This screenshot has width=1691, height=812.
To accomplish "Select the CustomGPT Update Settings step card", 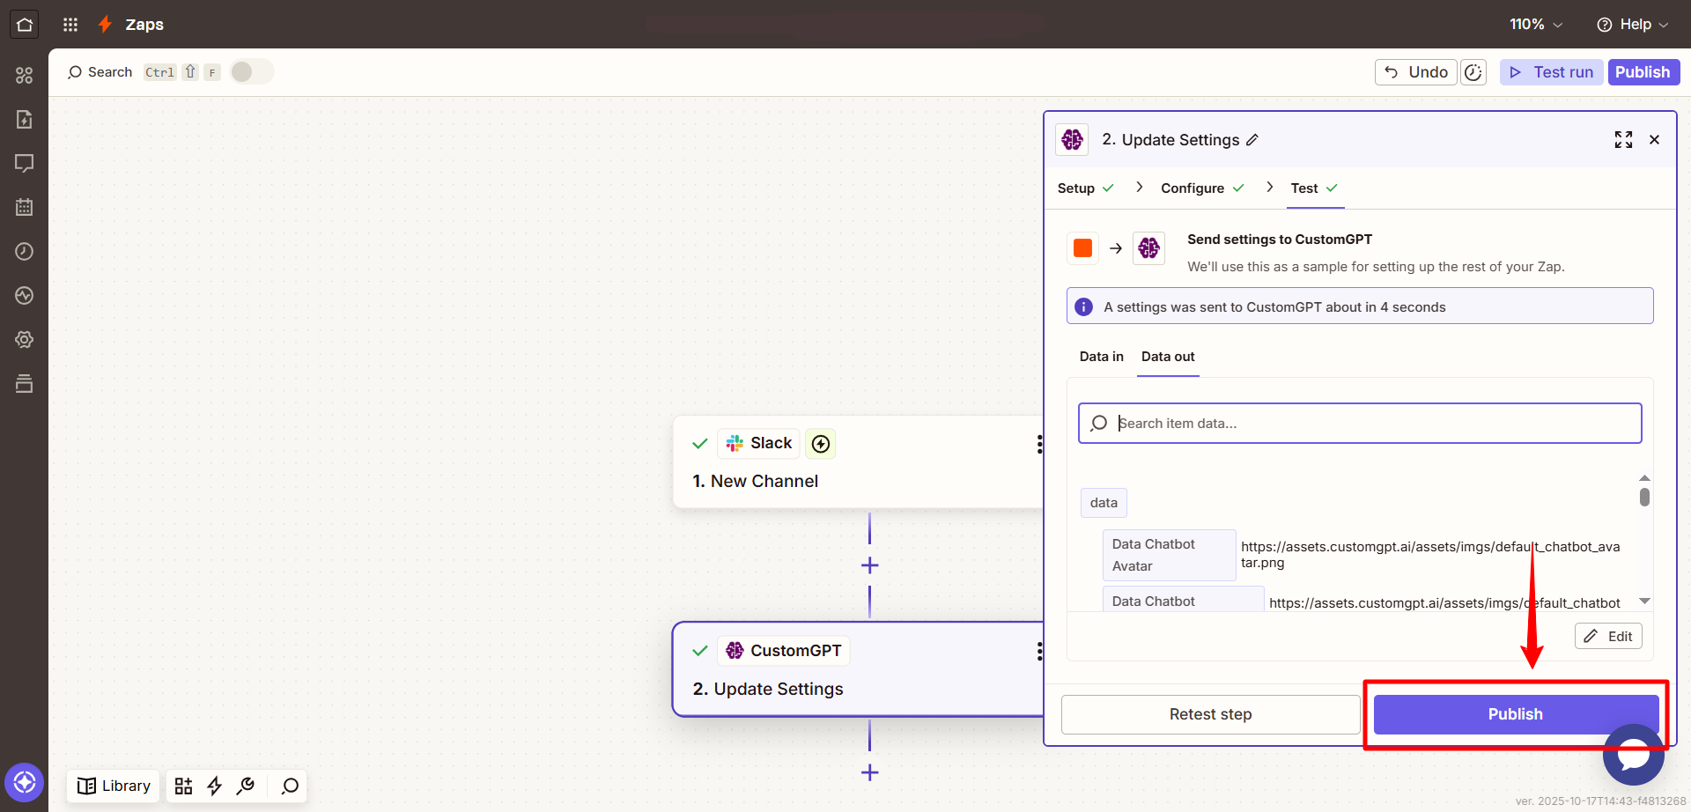I will click(x=859, y=669).
